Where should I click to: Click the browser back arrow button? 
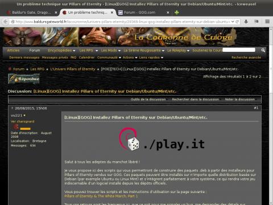(6, 22)
